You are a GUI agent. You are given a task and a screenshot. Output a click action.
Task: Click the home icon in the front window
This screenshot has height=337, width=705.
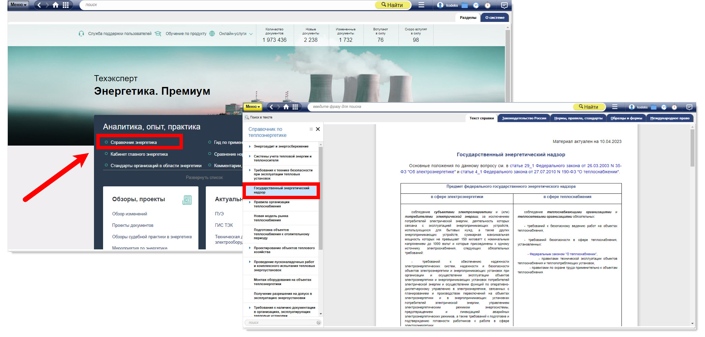(x=286, y=107)
